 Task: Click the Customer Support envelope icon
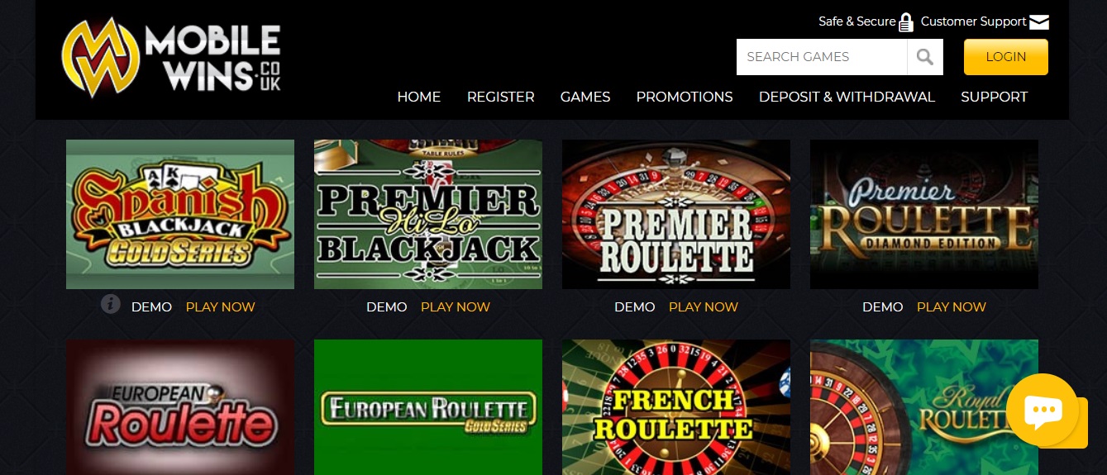pos(1039,22)
